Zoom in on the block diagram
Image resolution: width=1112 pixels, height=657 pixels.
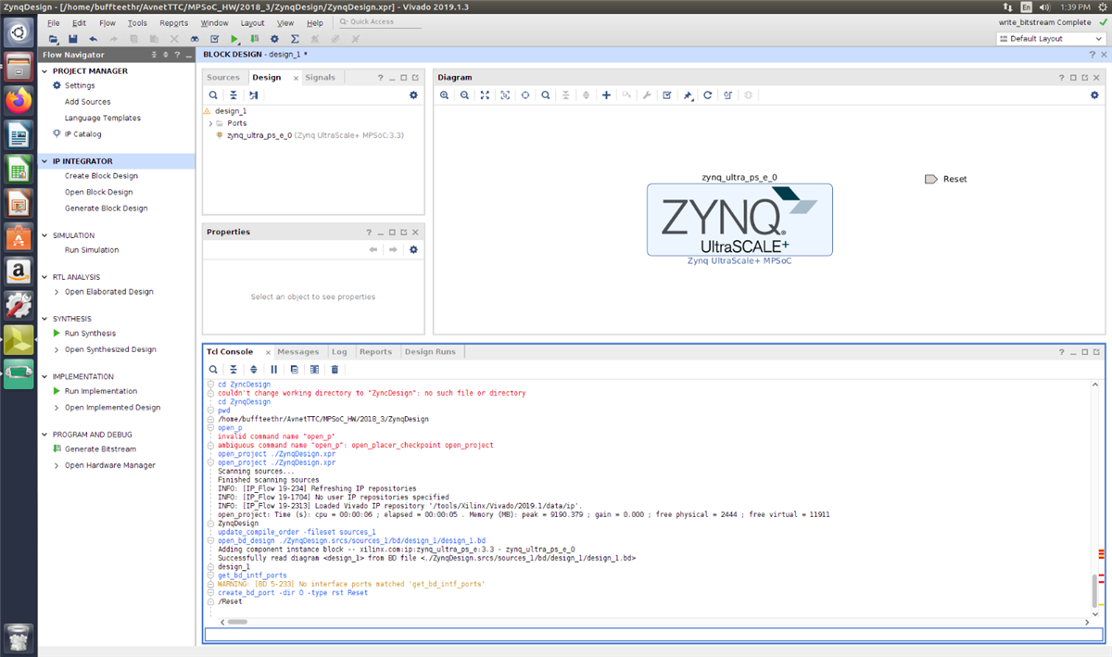[x=445, y=95]
